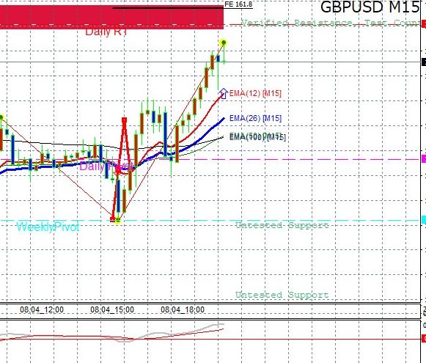This screenshot has height=363, width=426.
Task: Select the red indicator level tag
Action: [x=424, y=339]
